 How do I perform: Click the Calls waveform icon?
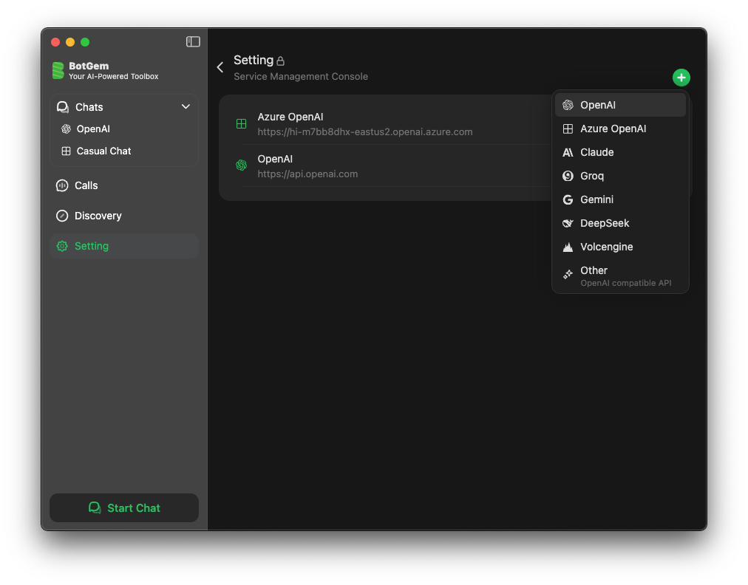62,185
